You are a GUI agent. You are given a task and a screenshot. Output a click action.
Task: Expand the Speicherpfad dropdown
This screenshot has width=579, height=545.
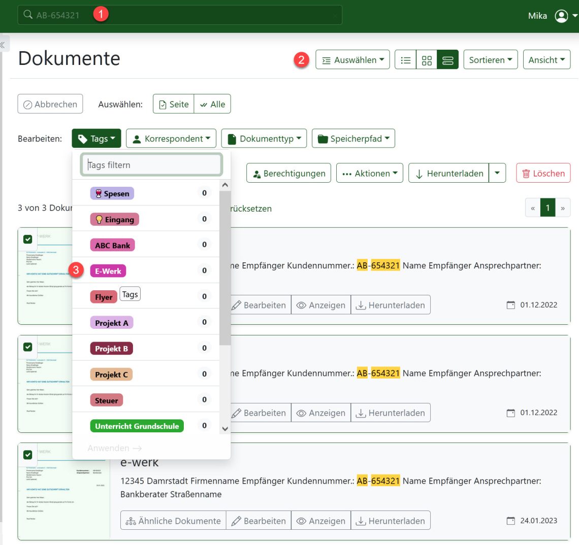coord(353,138)
